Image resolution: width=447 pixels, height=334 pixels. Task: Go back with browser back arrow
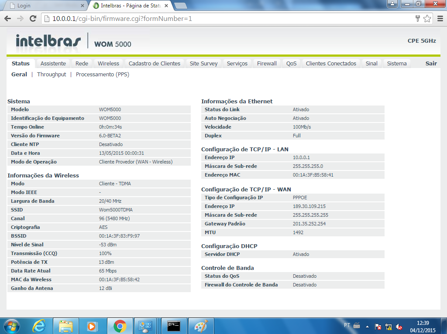[8, 19]
